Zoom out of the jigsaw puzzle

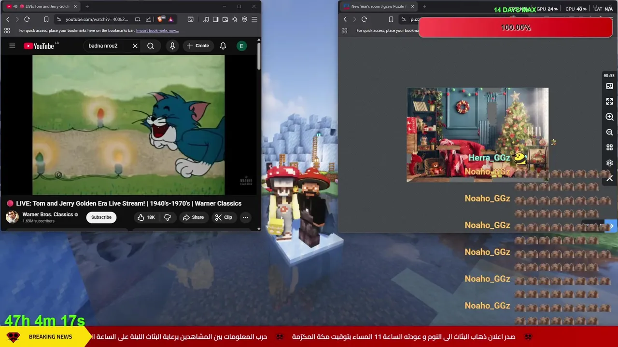pos(609,132)
